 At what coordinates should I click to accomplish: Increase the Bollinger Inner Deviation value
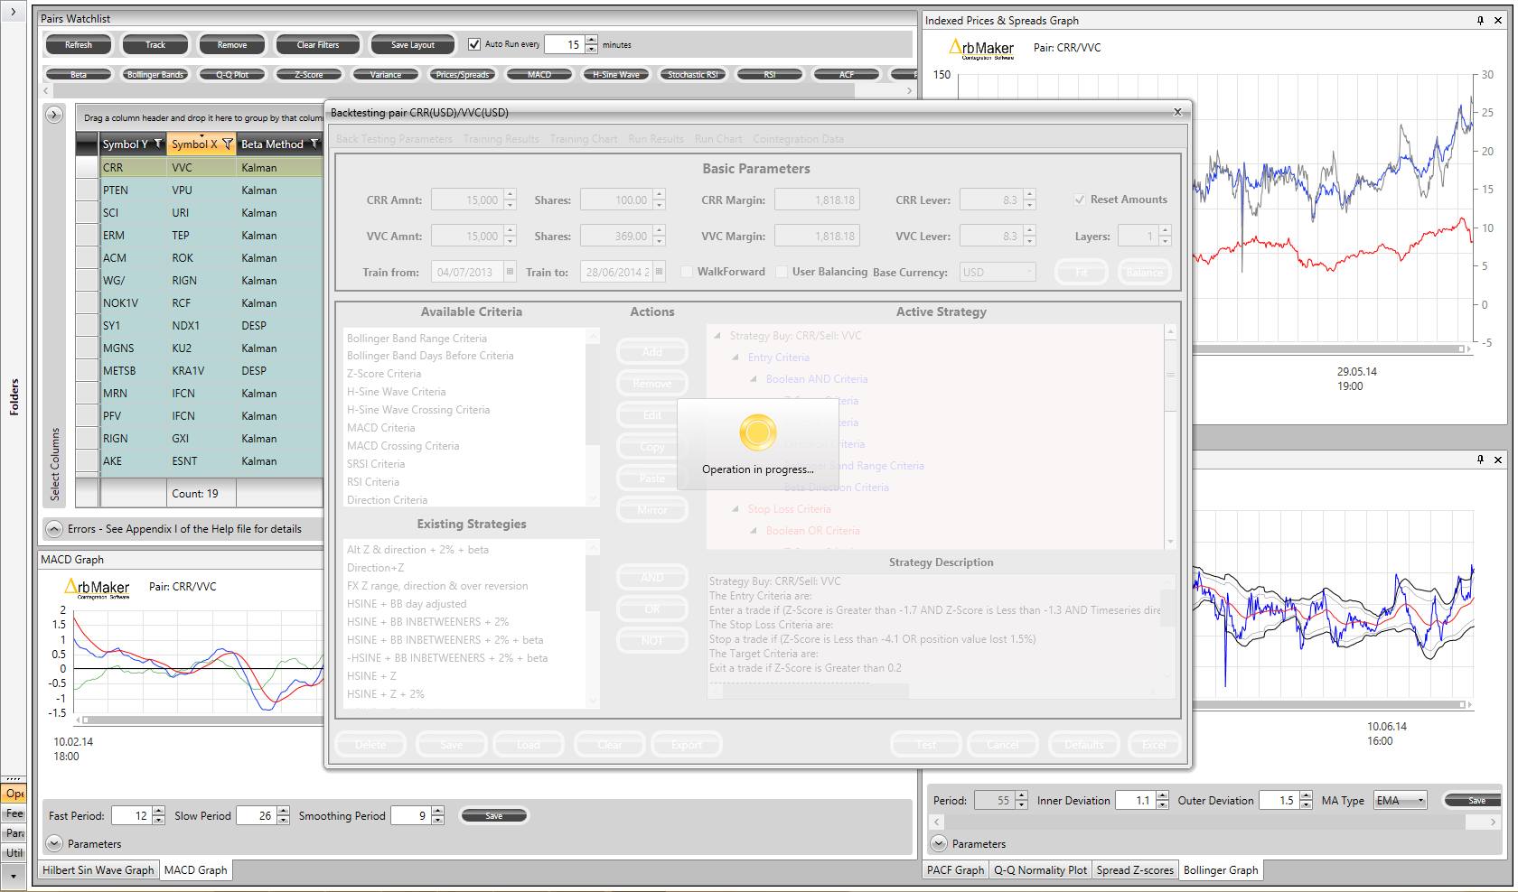tap(1162, 795)
